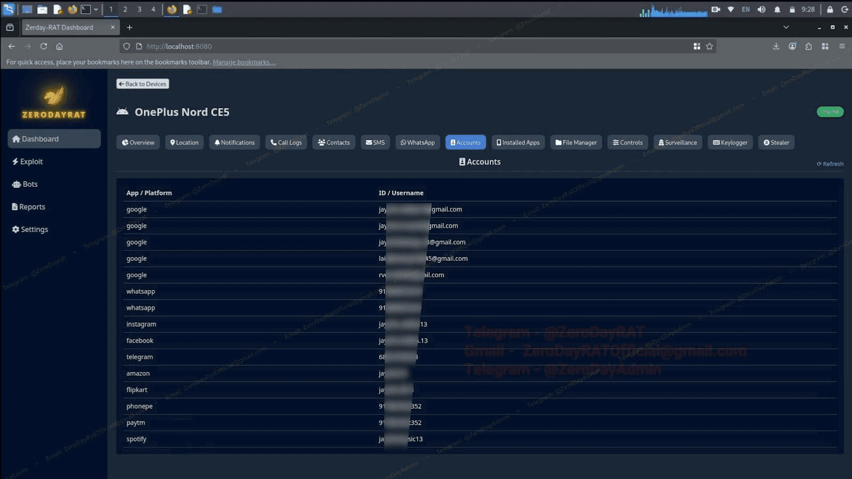Open the browser downloads panel
Screen dimensions: 852x479
coord(776,46)
